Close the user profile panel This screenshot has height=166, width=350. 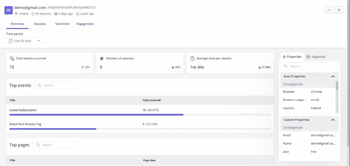coord(339,10)
